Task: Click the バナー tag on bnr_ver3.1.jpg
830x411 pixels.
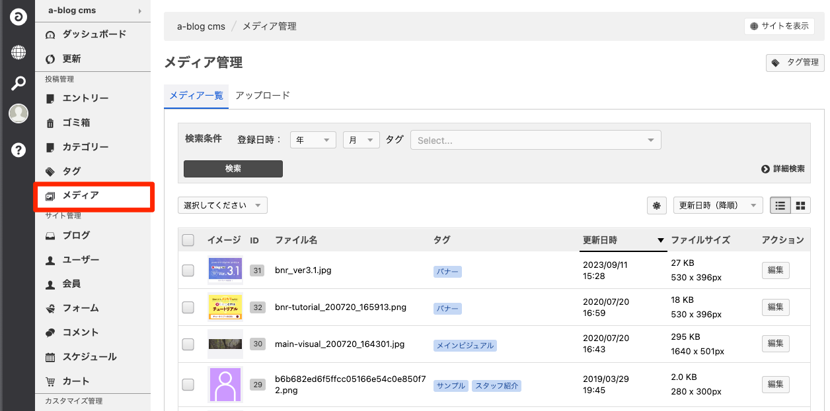Action: pos(447,271)
